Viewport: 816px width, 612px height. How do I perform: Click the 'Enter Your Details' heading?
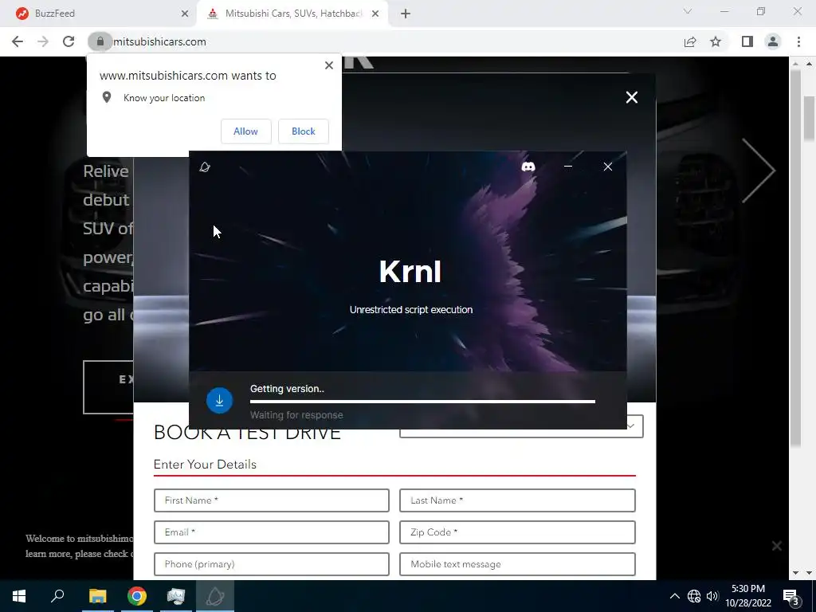(205, 465)
